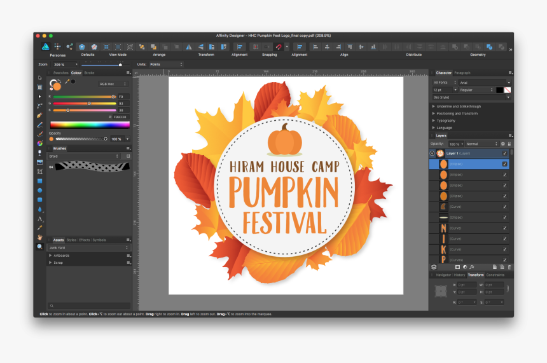Select the Pencil tool

tap(40, 125)
